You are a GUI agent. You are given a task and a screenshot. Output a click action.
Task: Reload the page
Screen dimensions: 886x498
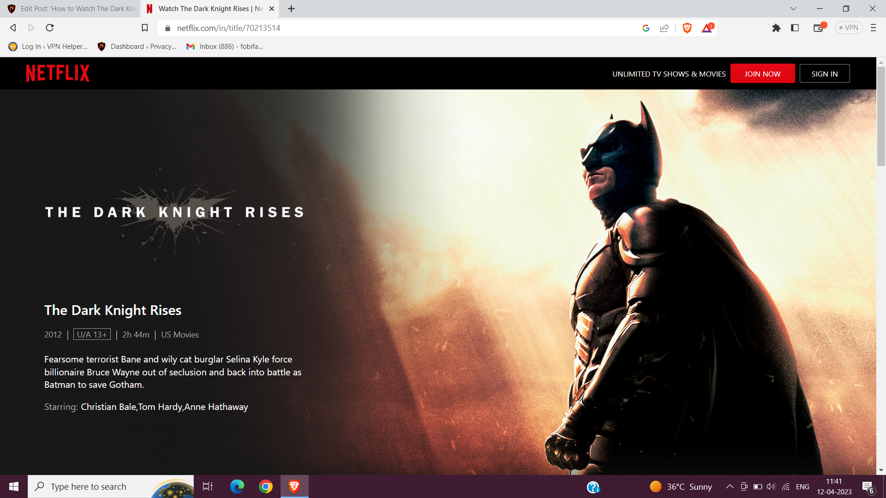tap(50, 28)
